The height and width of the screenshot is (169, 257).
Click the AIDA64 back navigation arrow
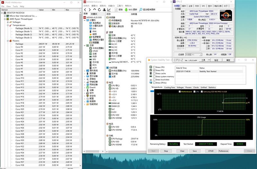point(85,10)
